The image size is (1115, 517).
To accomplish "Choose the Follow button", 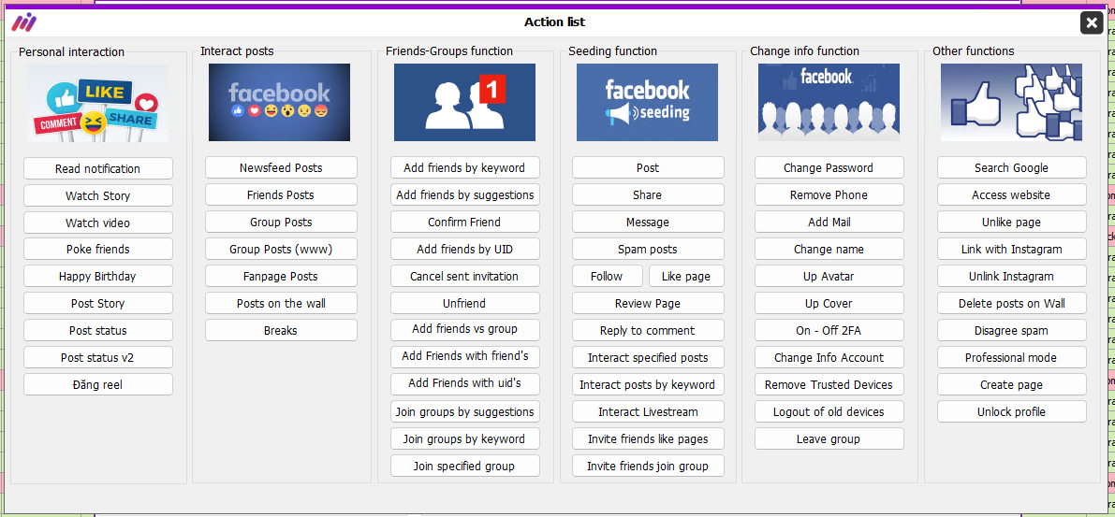I will 607,276.
